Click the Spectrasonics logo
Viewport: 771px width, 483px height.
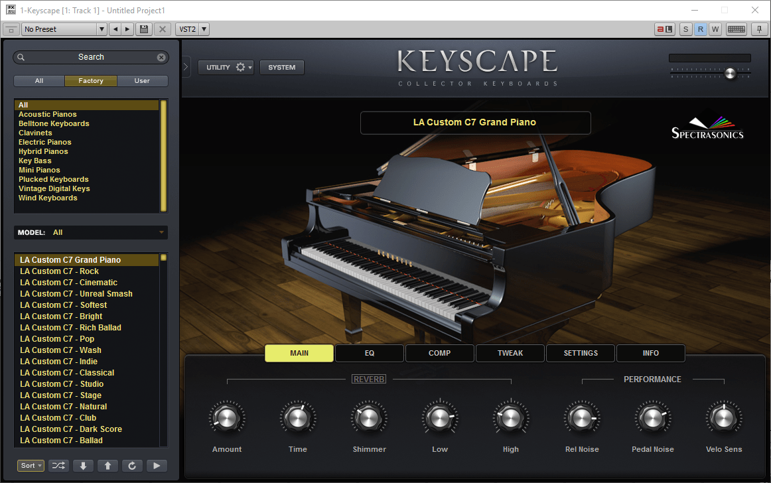[x=707, y=128]
